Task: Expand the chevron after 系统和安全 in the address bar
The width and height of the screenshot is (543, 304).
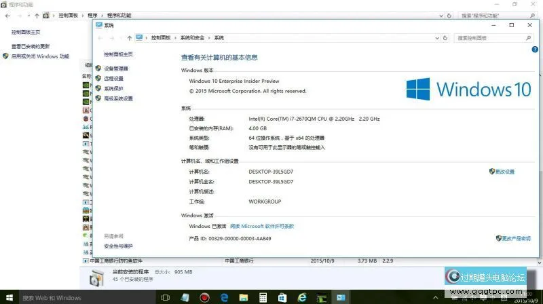Action: pos(209,38)
